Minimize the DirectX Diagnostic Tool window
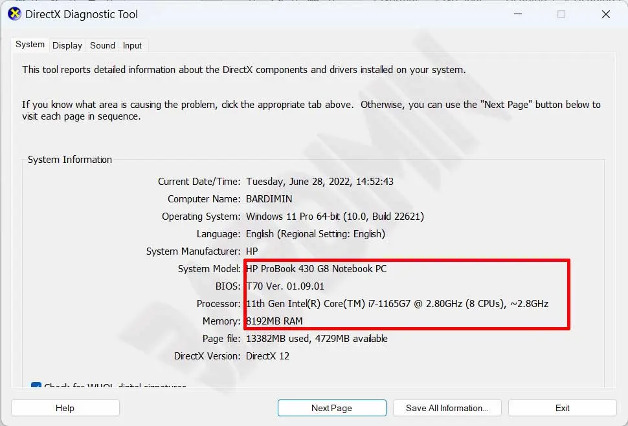The height and width of the screenshot is (426, 628). pos(518,14)
